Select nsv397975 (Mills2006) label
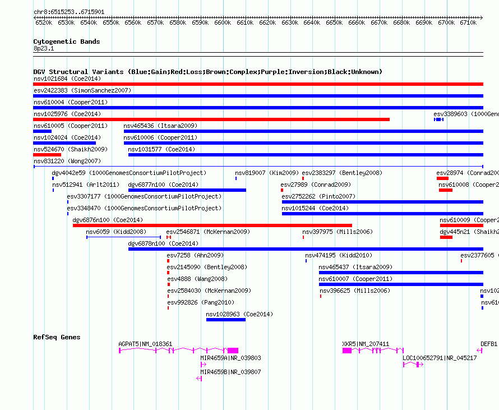The width and height of the screenshot is (499, 410). pyautogui.click(x=338, y=232)
